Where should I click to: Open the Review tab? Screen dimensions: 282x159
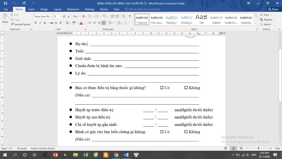pos(104,9)
